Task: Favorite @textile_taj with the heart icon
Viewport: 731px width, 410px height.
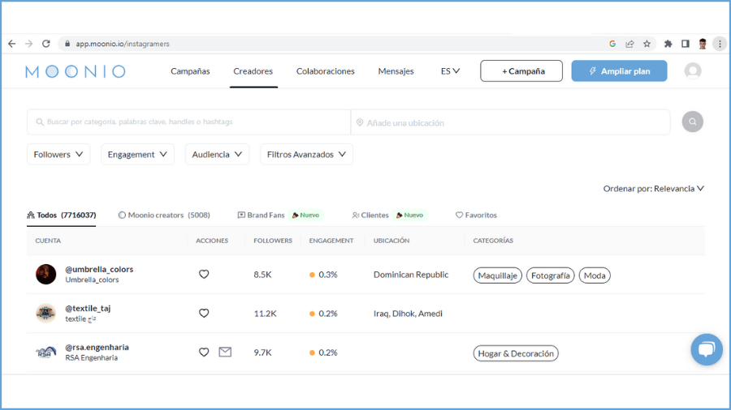Action: [x=204, y=314]
